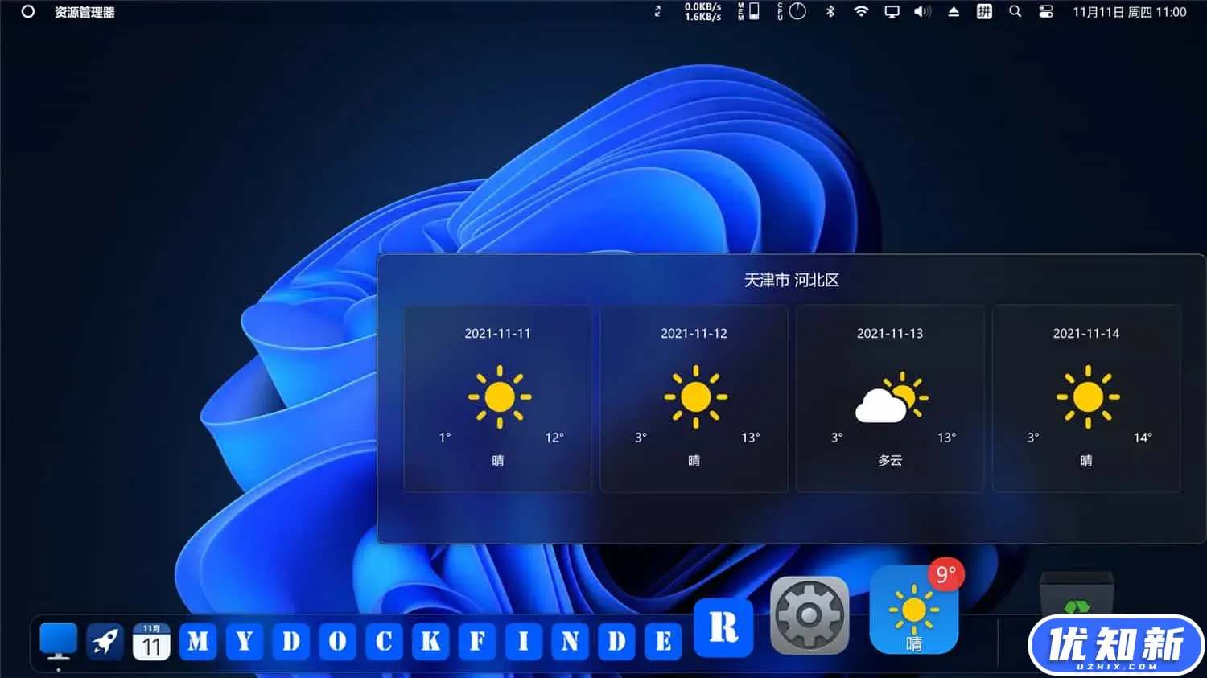The image size is (1207, 678).
Task: Click the N letter tile in the dock
Action: pos(571,641)
